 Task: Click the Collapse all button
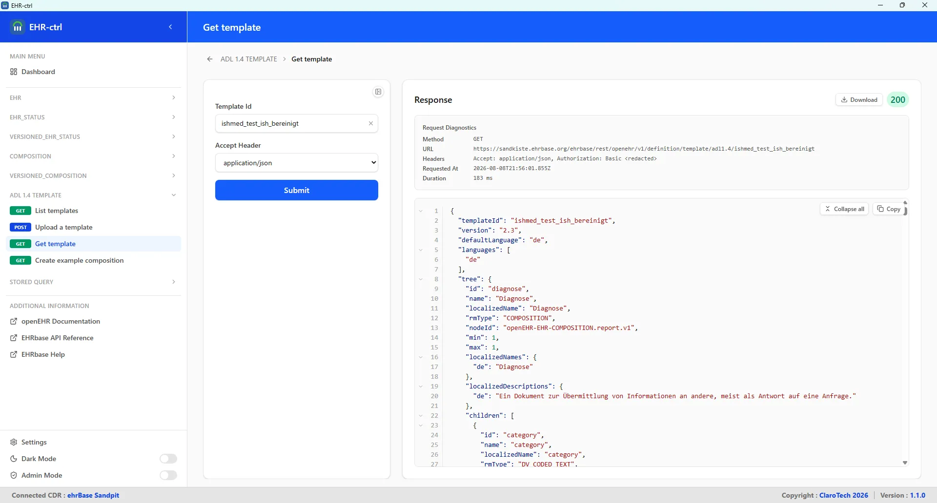coord(844,209)
